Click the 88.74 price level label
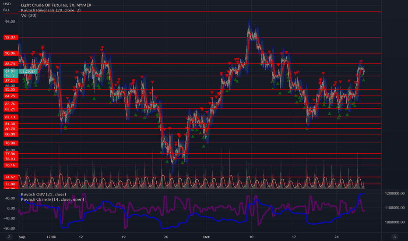408x241 pixels. pos(11,64)
